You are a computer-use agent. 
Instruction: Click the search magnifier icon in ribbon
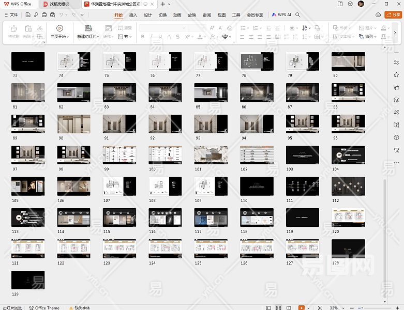pyautogui.click(x=297, y=15)
